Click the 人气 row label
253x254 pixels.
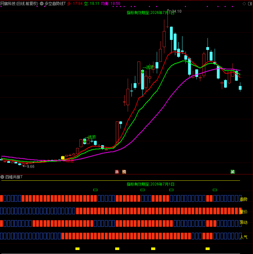(x=243, y=237)
